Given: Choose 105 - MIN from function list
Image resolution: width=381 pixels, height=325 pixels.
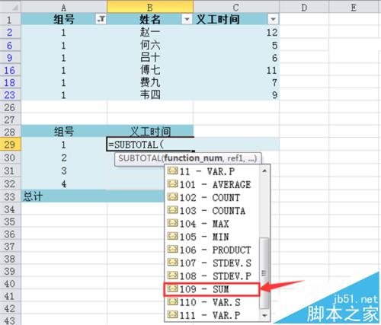Looking at the screenshot, I should (x=212, y=237).
